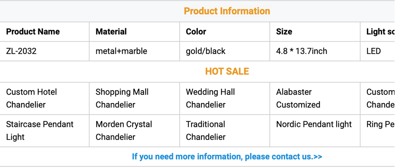Open the Traditional Chandelier link
Screen dimensions: 397x167
[205, 131]
